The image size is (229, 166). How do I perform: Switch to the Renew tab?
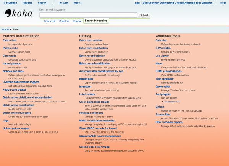click(x=77, y=21)
